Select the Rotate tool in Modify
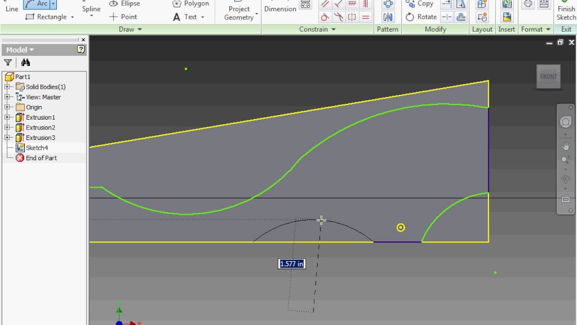577x325 pixels. [x=421, y=17]
